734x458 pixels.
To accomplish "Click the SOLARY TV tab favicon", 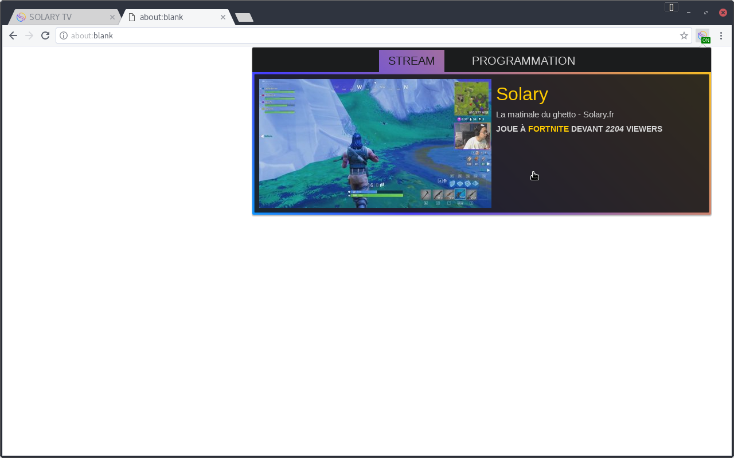I will (21, 17).
